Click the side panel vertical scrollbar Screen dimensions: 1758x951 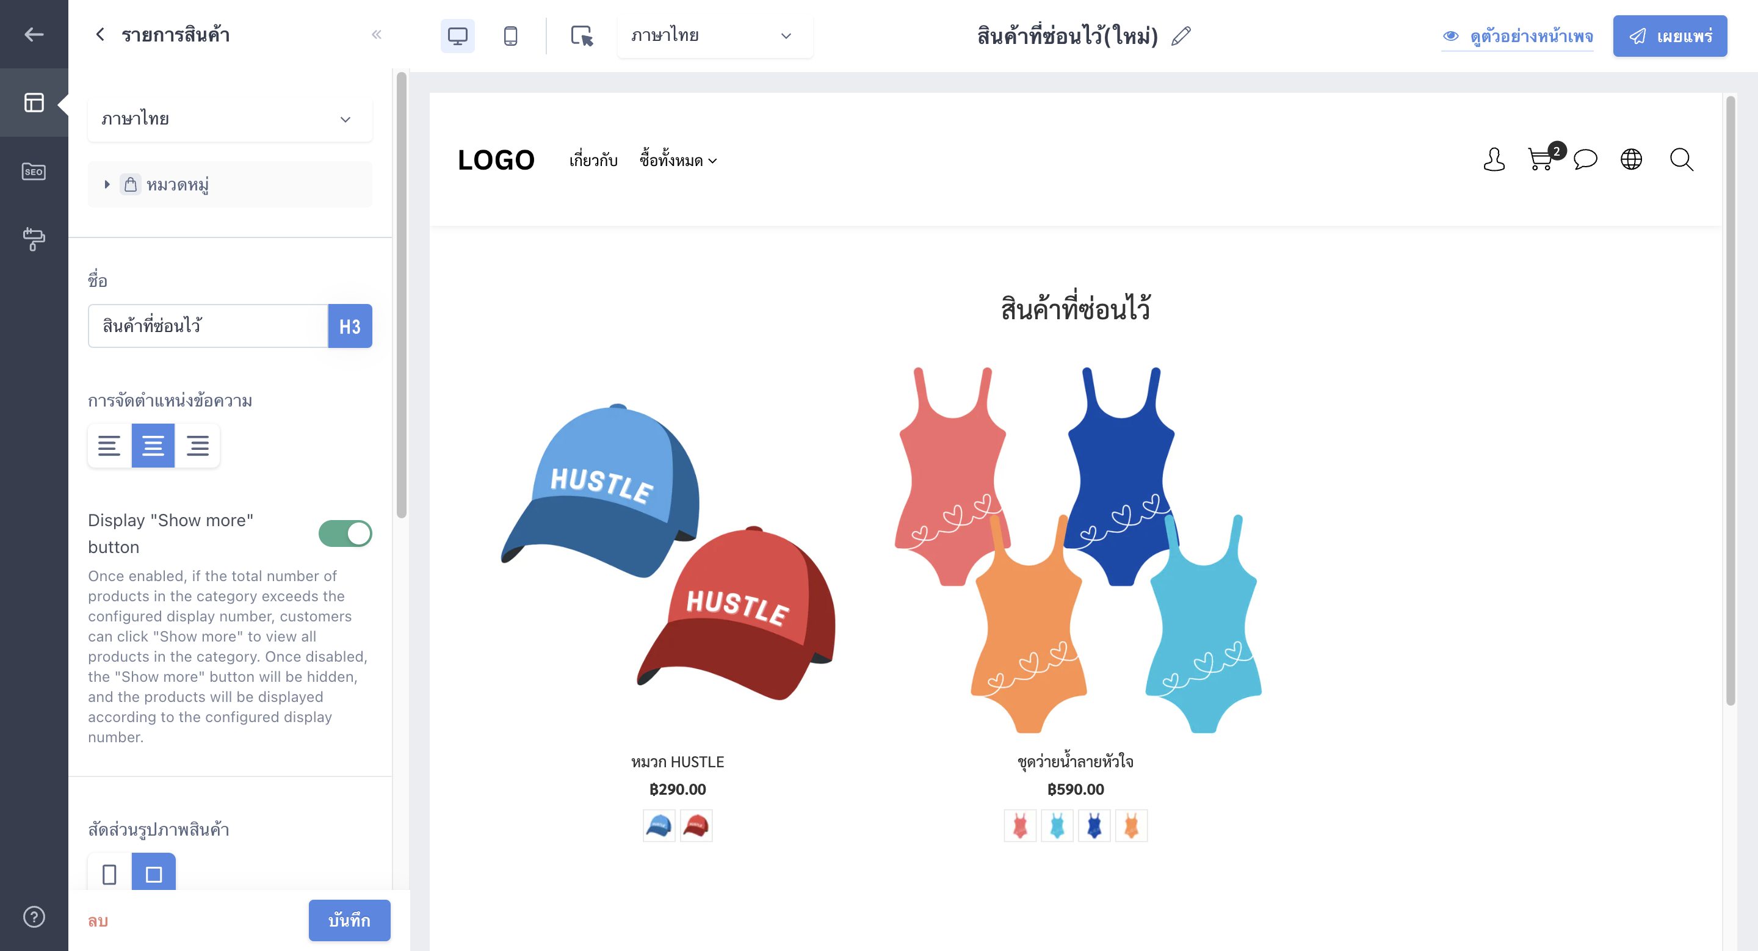point(401,294)
